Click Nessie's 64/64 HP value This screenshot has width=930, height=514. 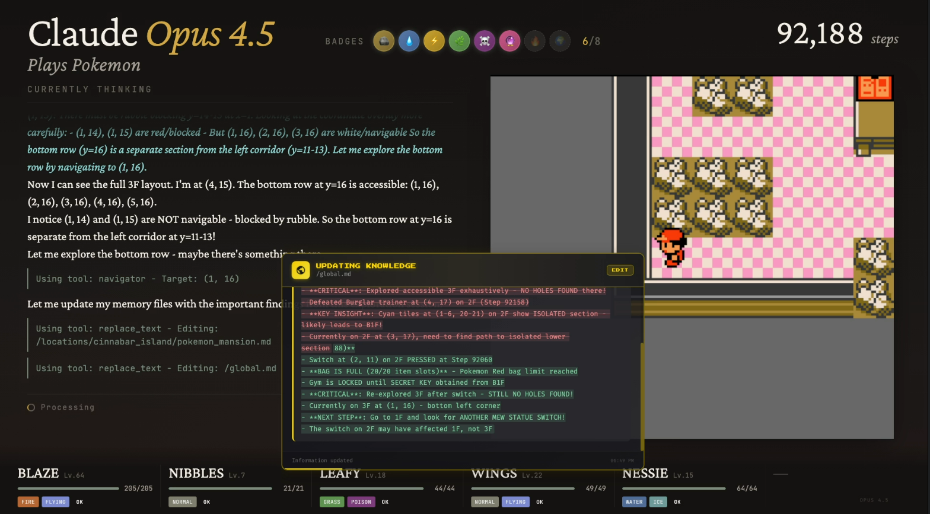(747, 489)
